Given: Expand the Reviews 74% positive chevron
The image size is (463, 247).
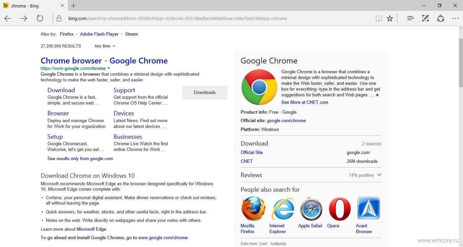Looking at the screenshot, I should pos(379,175).
